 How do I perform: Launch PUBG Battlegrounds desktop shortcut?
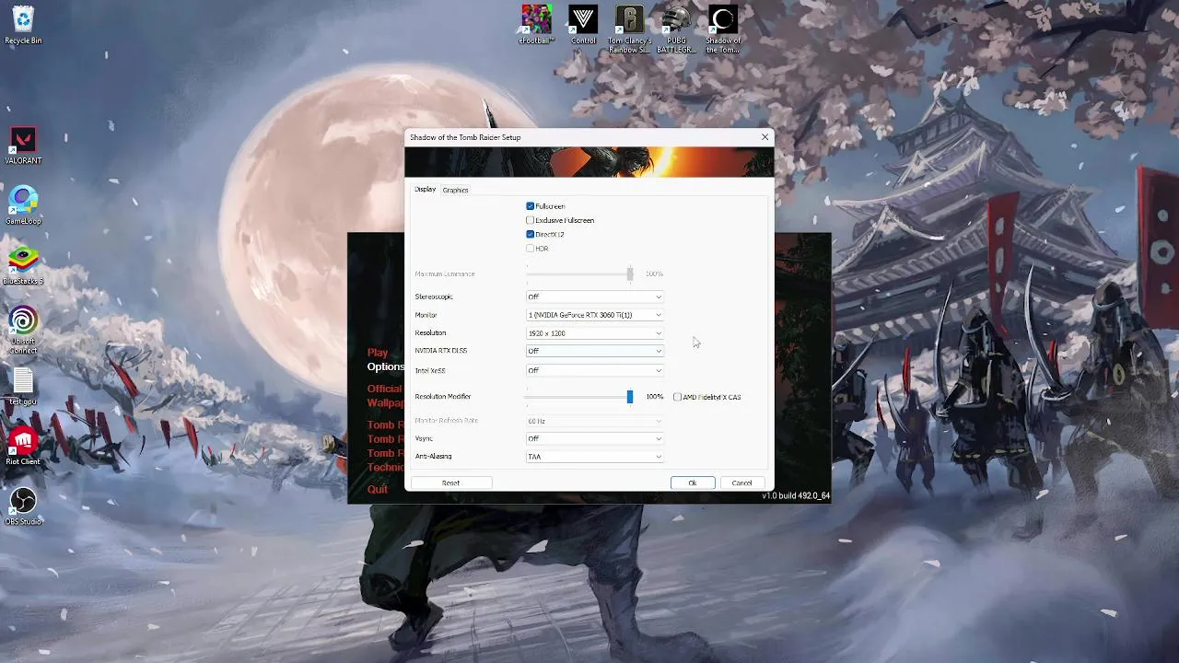click(676, 29)
